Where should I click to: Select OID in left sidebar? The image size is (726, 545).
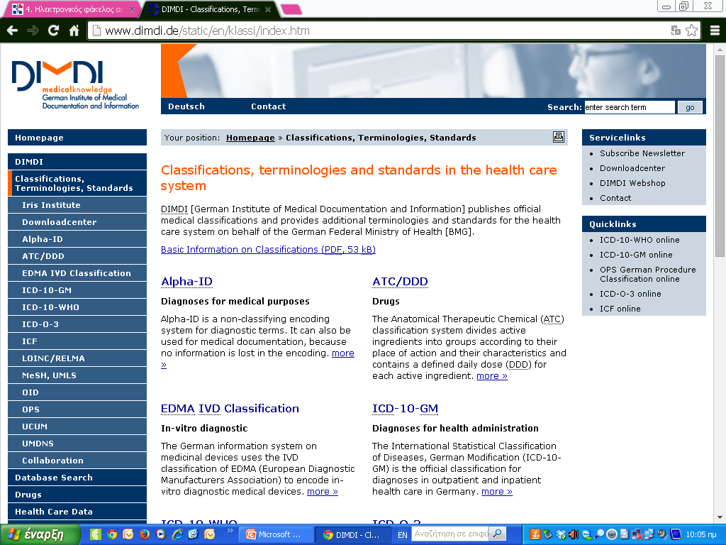click(x=77, y=392)
